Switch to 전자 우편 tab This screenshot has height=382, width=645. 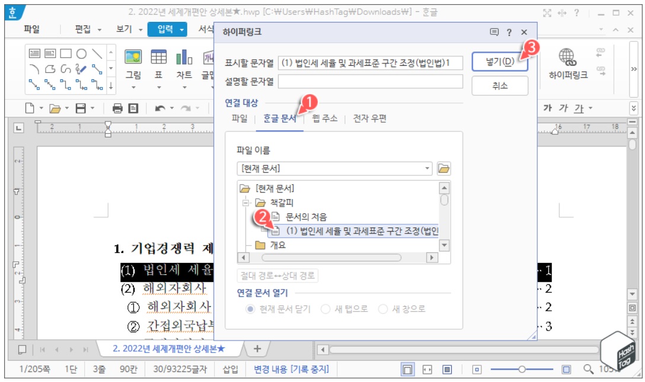[x=370, y=118]
